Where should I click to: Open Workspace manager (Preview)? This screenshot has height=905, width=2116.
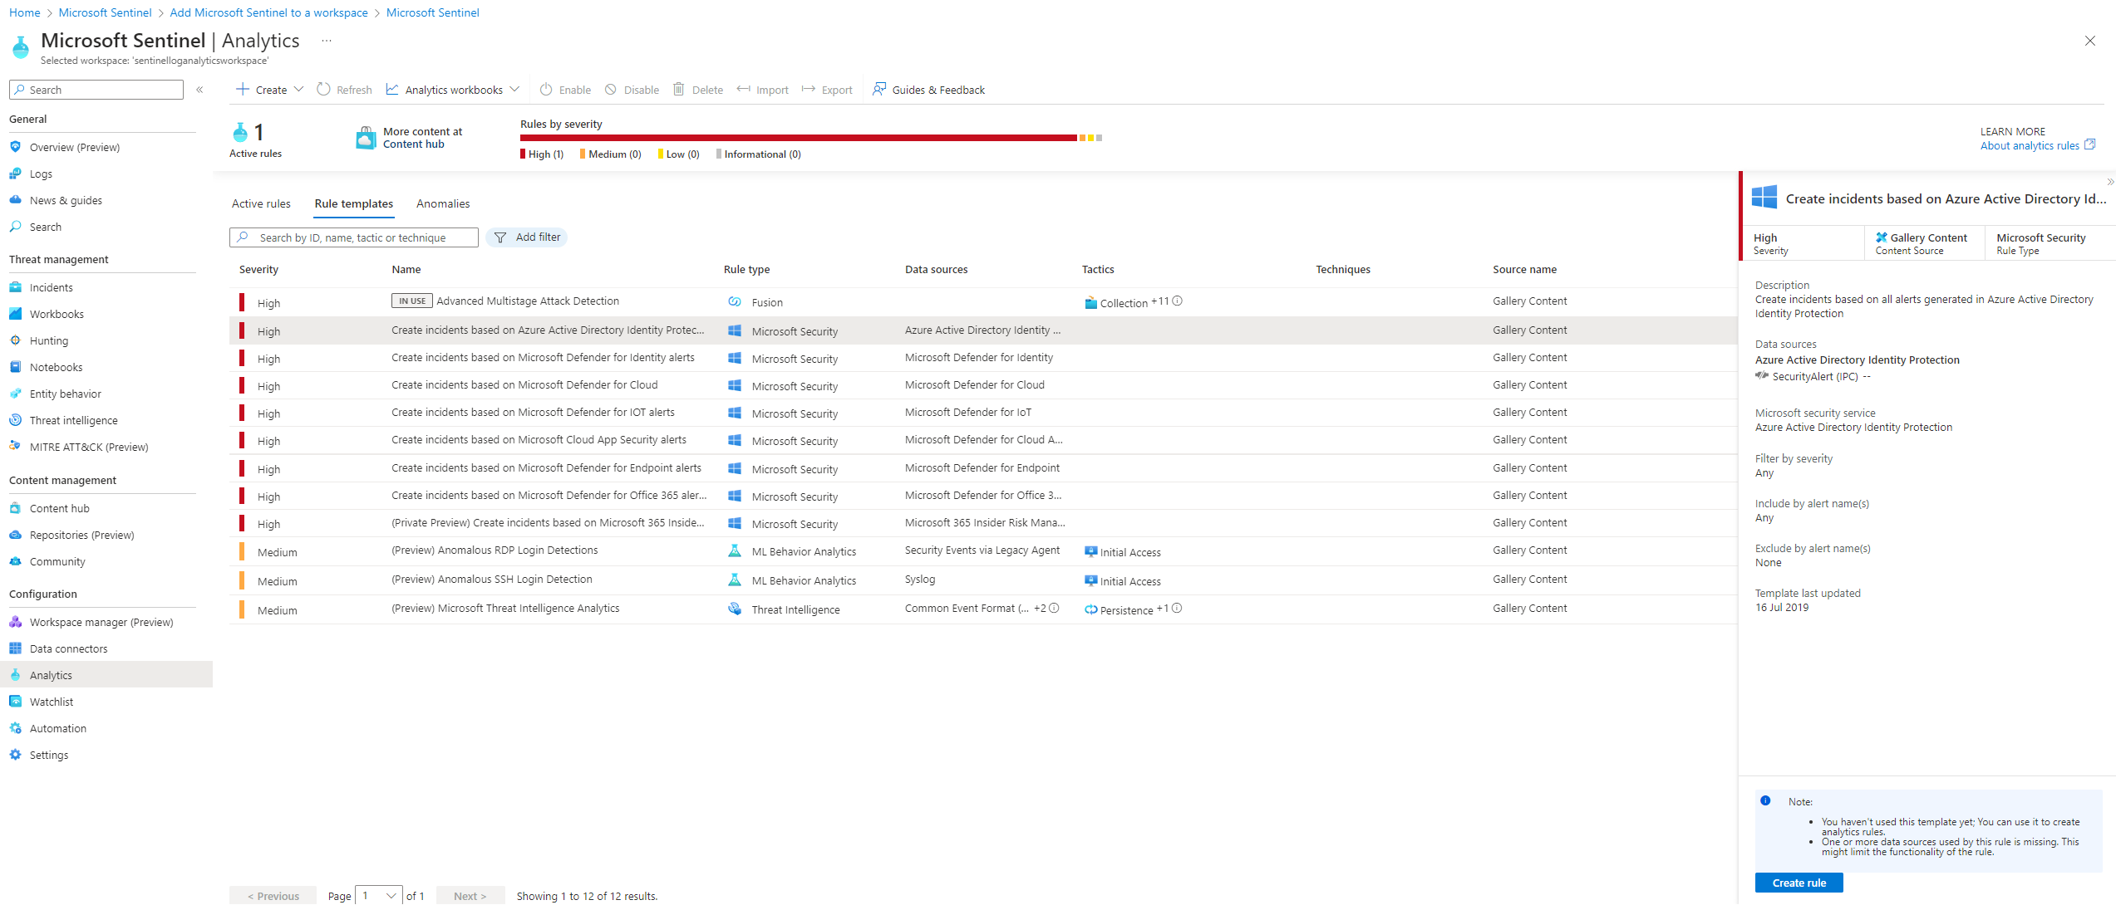point(101,622)
